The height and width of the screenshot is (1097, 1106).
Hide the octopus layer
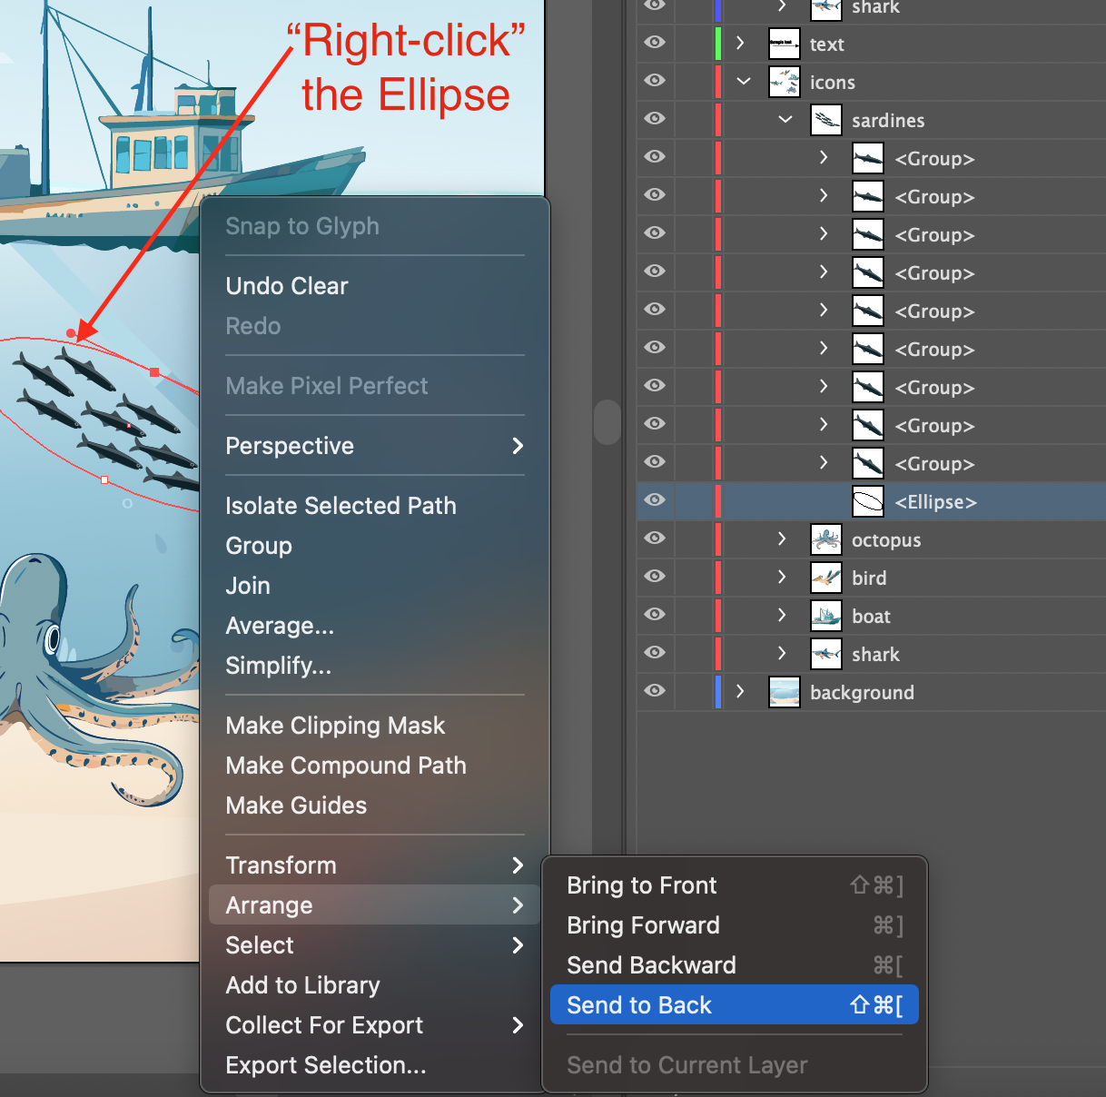point(654,539)
